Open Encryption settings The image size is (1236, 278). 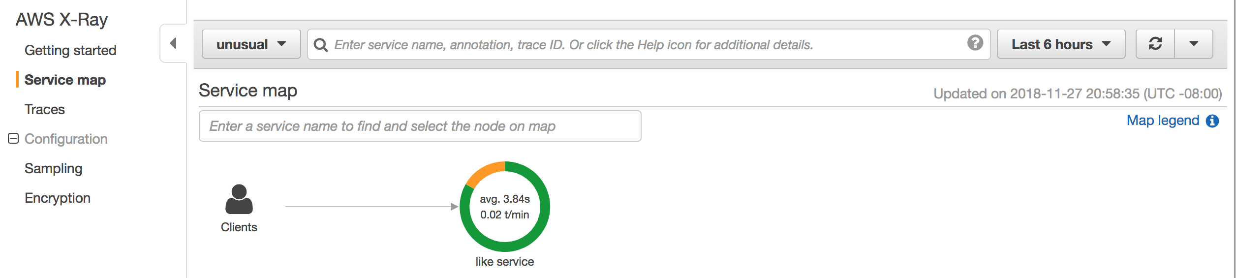[x=58, y=198]
